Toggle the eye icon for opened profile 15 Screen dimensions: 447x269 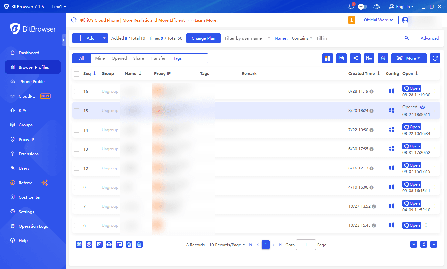(x=423, y=107)
